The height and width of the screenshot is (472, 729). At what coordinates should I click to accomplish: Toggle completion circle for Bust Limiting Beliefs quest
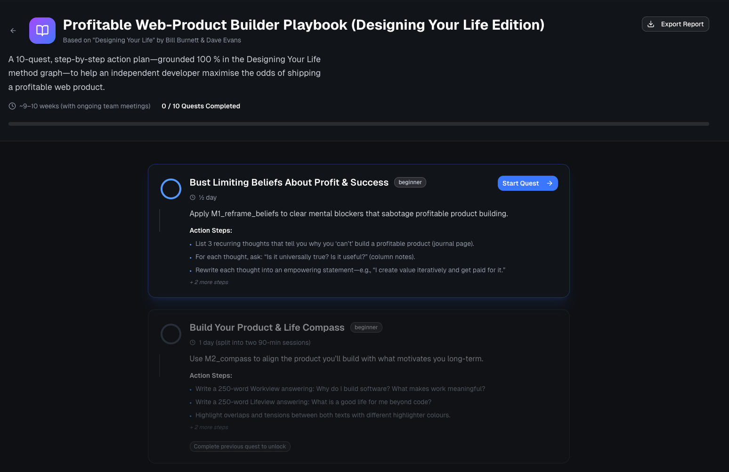coord(170,188)
